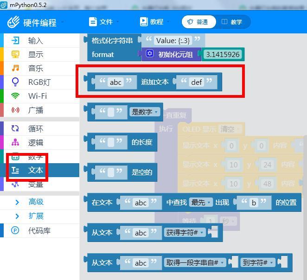The width and height of the screenshot is (307, 280).
Task: Click the RGB灯 bulb icon
Action: 15,82
